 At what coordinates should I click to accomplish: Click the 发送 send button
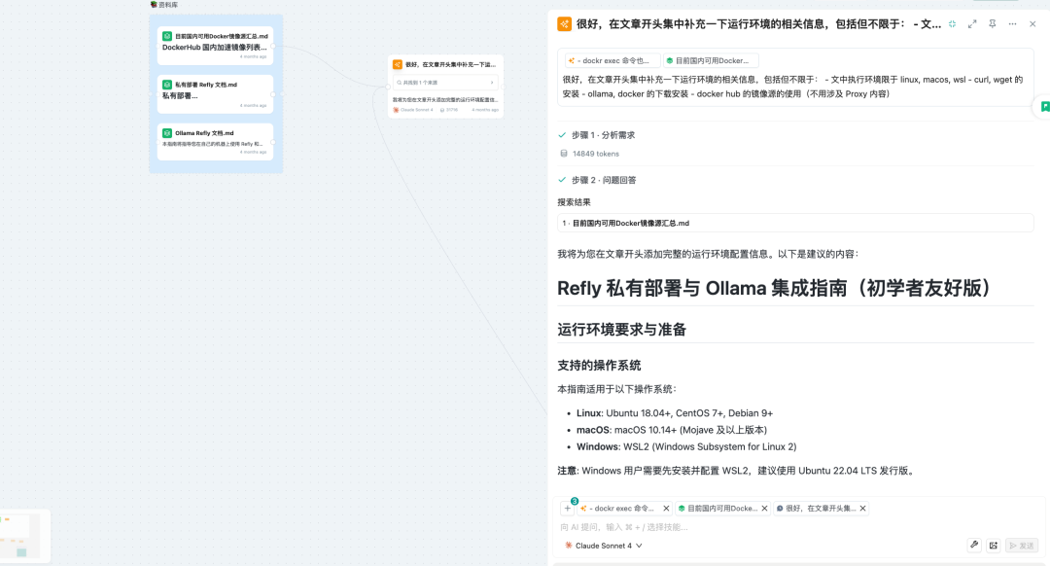point(1022,546)
